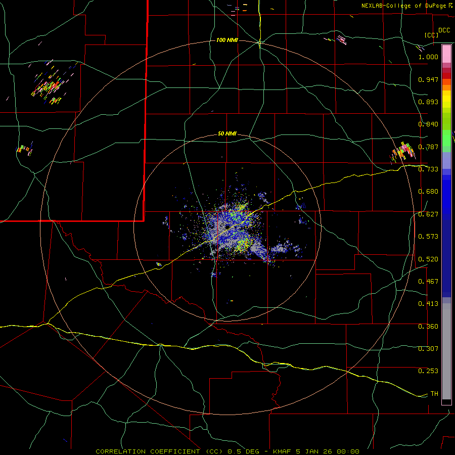Click the TH threshold label
The width and height of the screenshot is (455, 455).
(x=434, y=394)
